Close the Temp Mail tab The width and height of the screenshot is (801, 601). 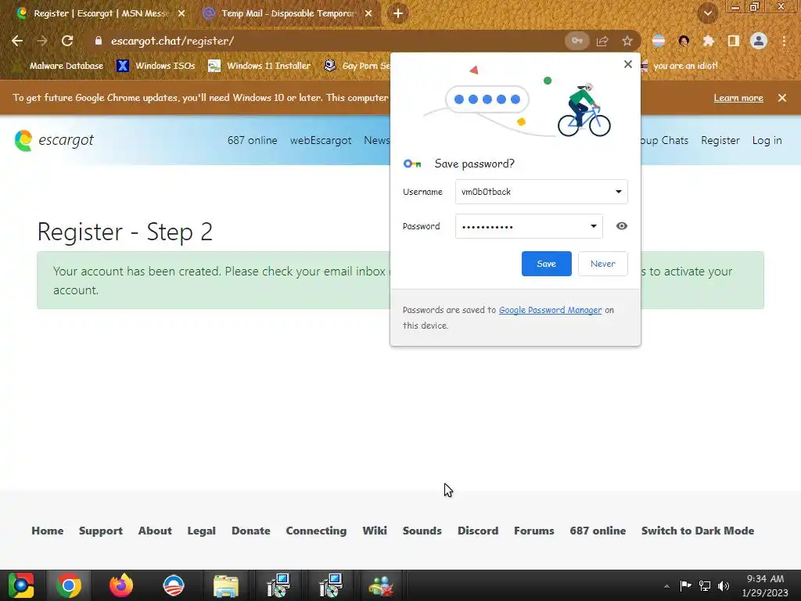click(x=368, y=13)
